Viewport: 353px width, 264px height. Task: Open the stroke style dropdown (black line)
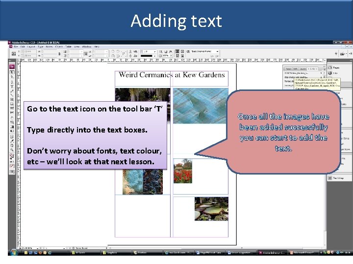click(x=154, y=56)
